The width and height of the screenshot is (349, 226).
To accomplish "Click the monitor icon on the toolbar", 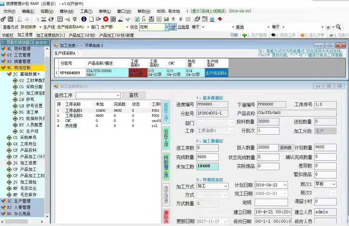I will point(212,19).
